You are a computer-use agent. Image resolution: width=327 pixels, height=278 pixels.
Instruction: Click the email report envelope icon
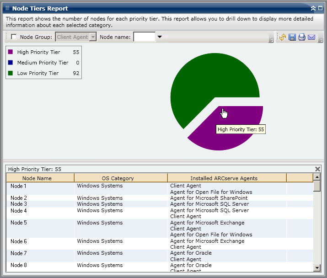311,37
